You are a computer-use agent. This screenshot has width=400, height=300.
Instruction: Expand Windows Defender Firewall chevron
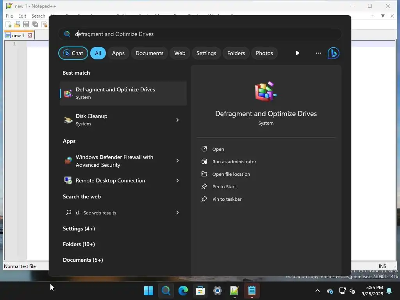pyautogui.click(x=178, y=161)
